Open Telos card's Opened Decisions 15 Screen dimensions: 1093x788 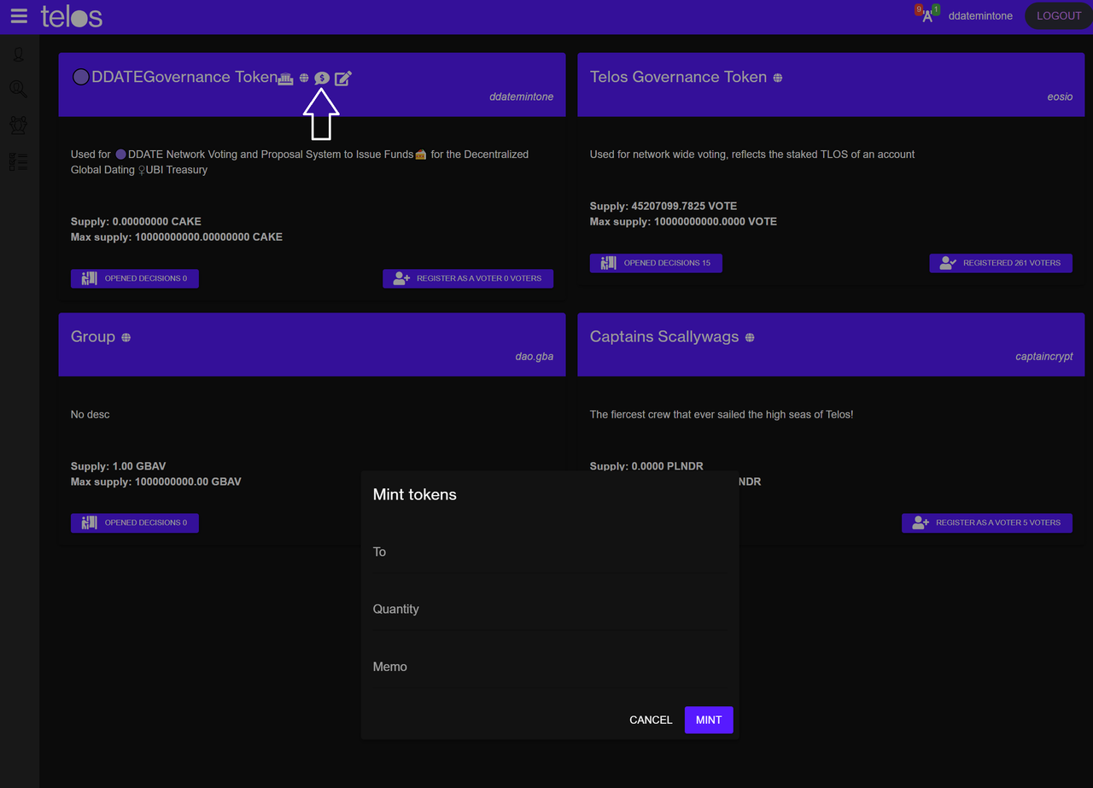656,263
